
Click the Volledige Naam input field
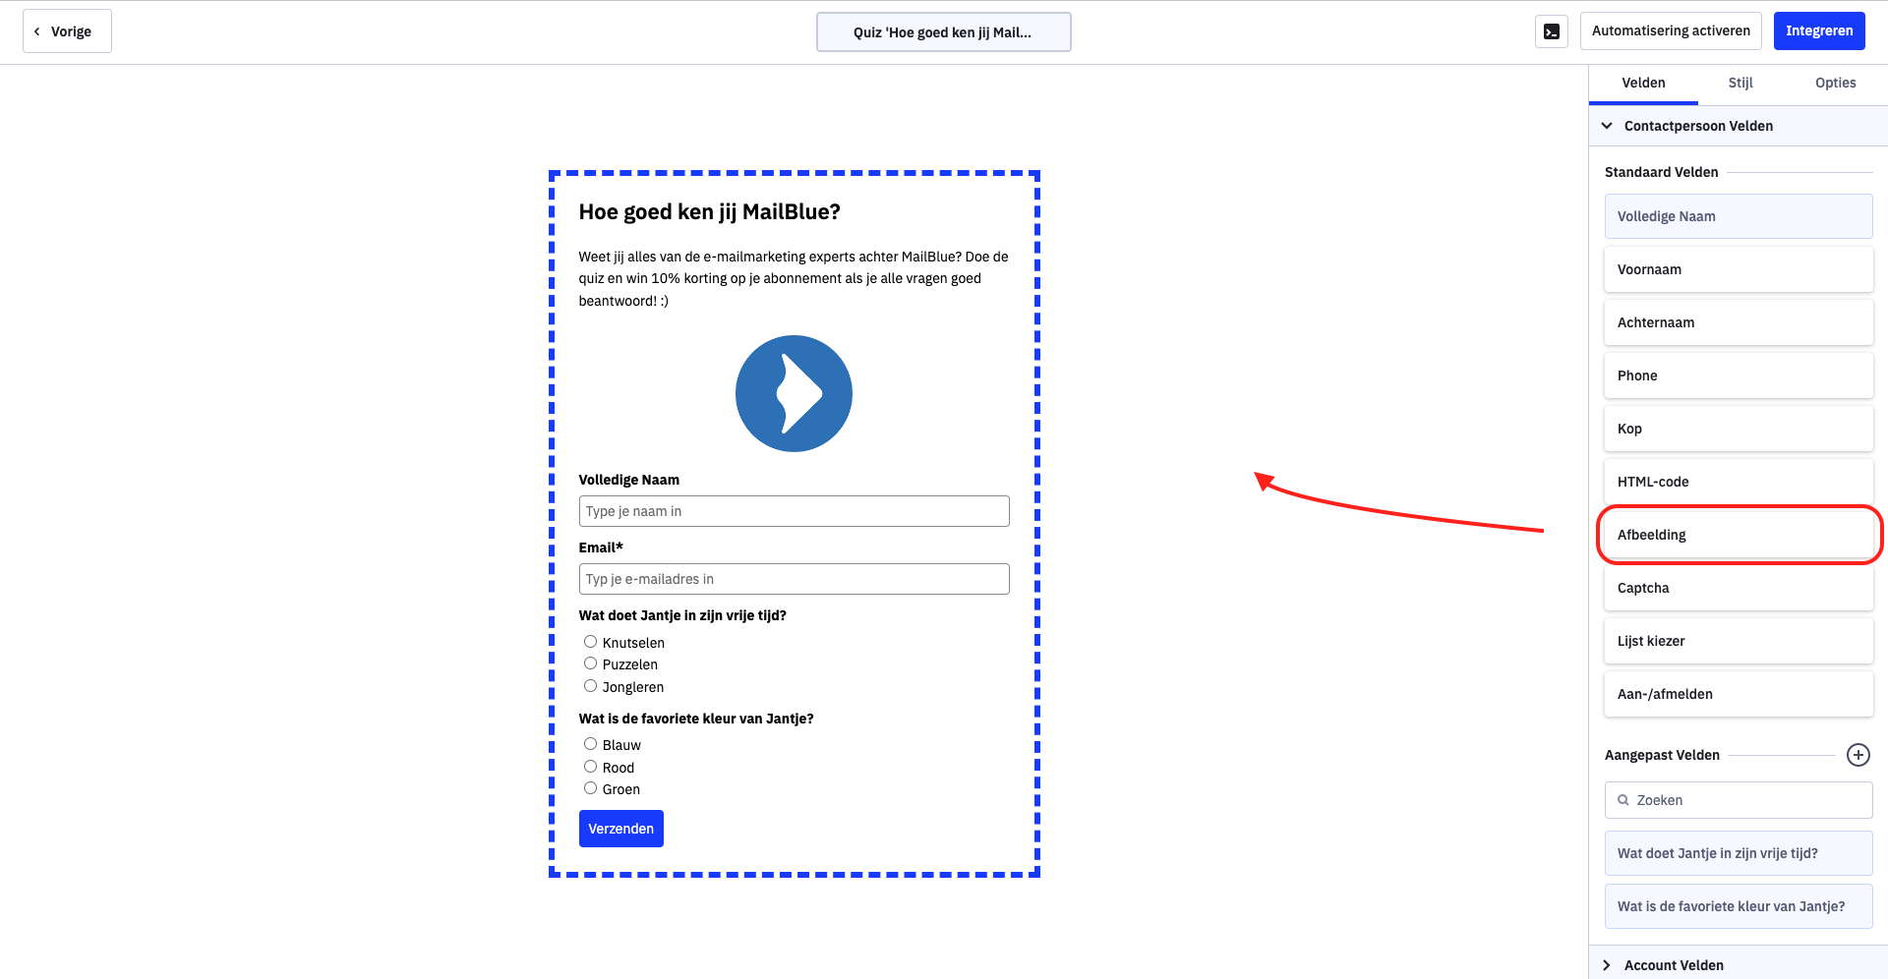[794, 511]
